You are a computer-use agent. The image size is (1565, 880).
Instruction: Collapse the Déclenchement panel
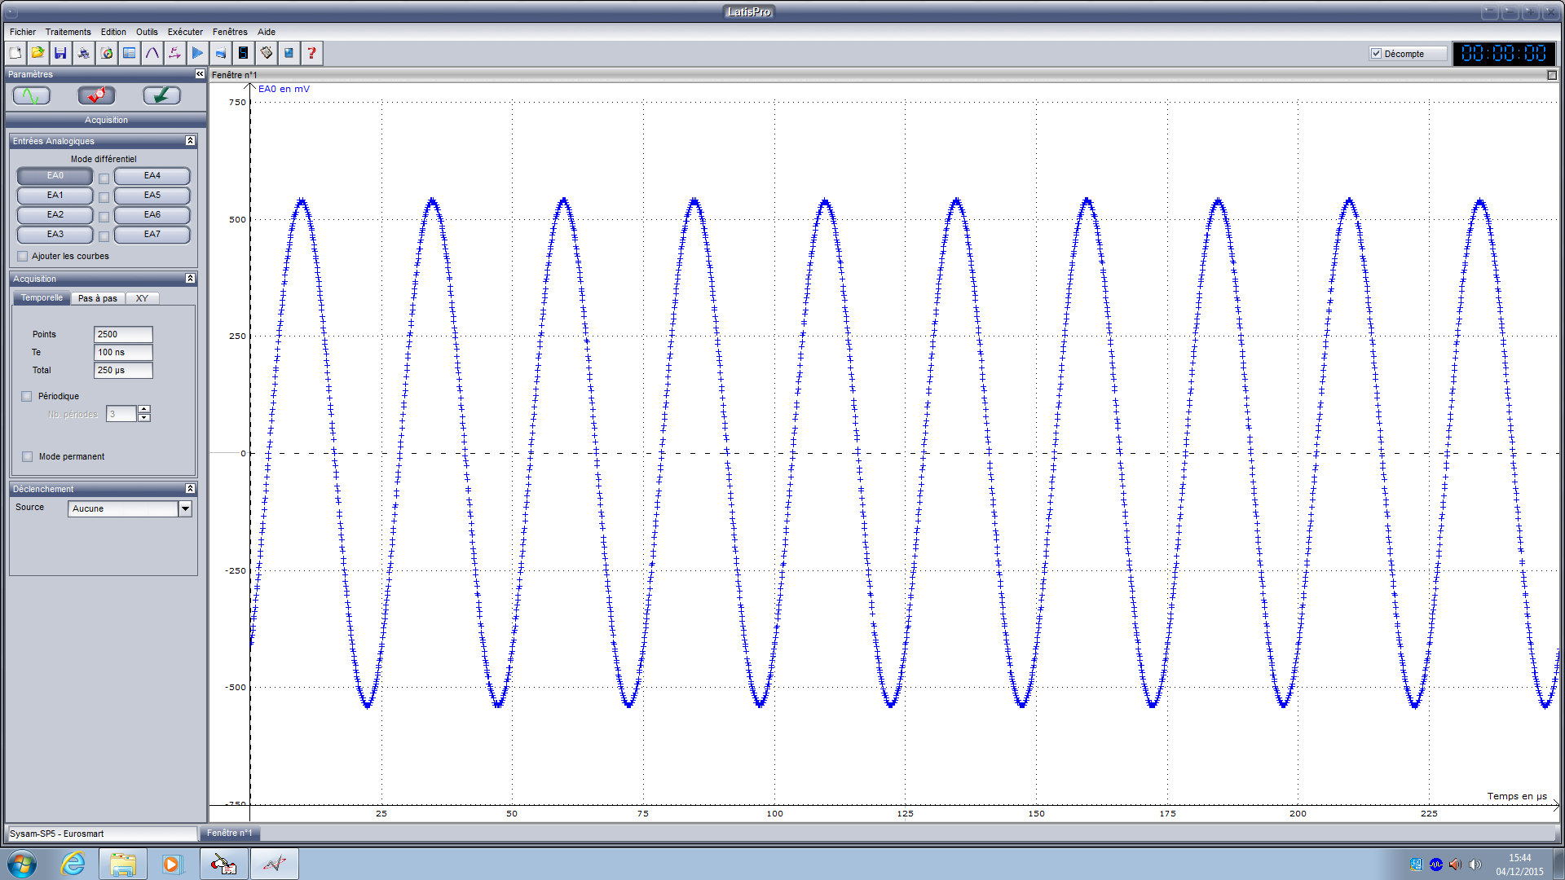point(190,489)
